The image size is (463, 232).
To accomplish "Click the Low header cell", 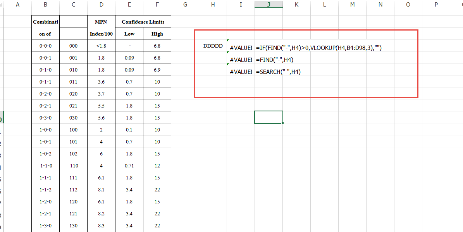I will point(129,34).
